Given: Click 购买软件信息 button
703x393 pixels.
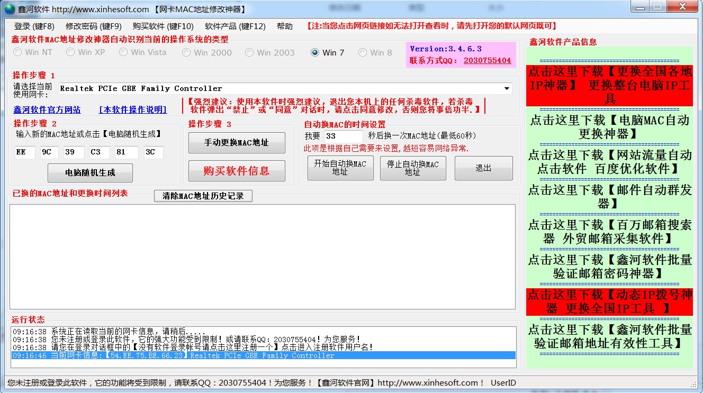Looking at the screenshot, I should tap(237, 171).
